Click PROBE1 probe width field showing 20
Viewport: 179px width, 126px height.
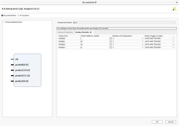click(95, 41)
